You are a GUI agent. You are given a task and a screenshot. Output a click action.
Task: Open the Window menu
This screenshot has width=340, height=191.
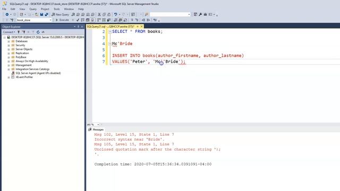click(x=69, y=9)
